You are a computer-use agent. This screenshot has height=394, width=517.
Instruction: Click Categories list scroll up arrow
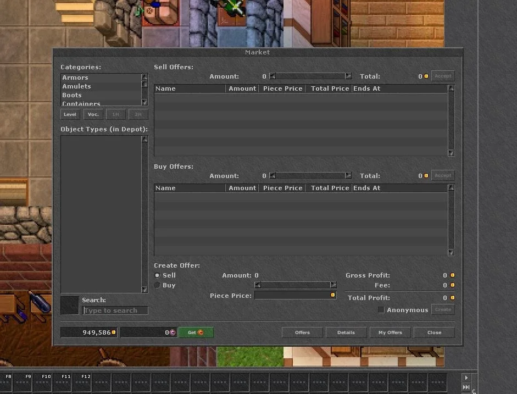[144, 77]
